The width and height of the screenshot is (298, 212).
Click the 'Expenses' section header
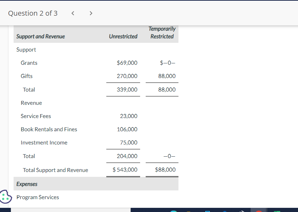click(x=27, y=184)
